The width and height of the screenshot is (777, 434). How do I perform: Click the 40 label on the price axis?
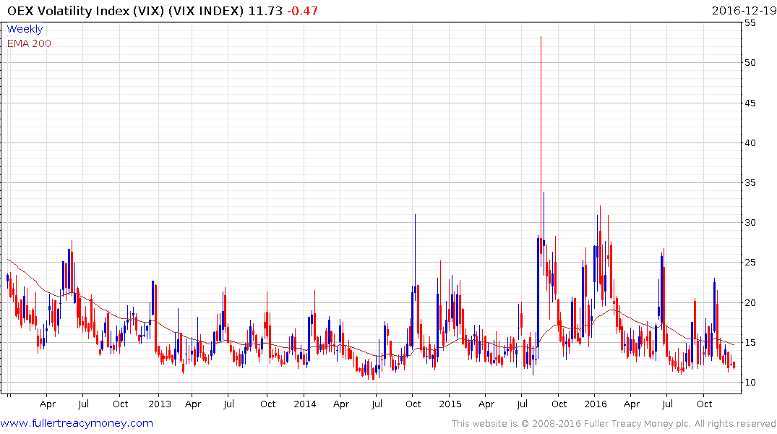click(750, 142)
